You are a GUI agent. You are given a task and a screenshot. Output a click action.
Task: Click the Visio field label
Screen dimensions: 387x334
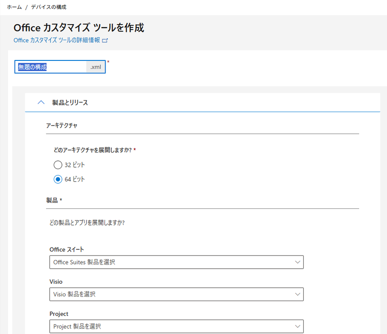tap(56, 282)
